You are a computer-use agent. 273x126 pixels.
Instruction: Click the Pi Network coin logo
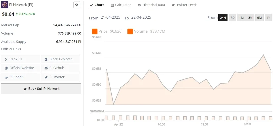click(x=5, y=5)
